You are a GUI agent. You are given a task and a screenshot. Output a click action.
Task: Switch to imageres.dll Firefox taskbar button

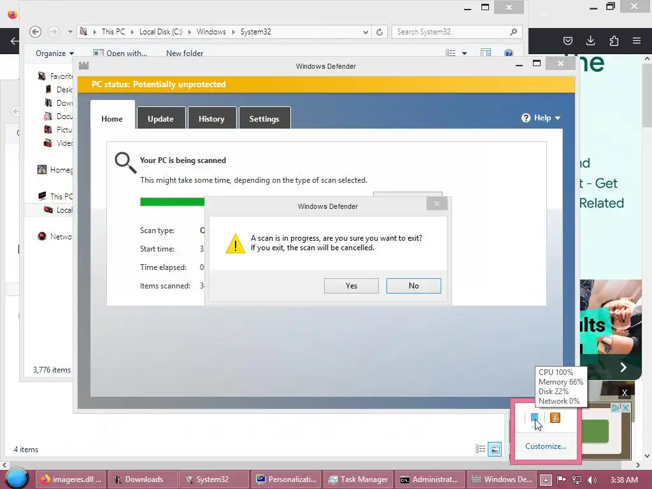[71, 479]
